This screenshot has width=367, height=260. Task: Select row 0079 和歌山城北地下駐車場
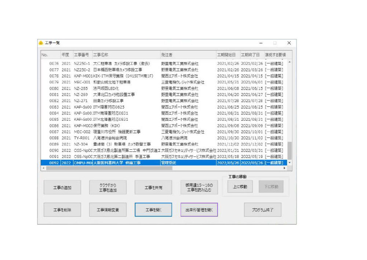coord(164,82)
